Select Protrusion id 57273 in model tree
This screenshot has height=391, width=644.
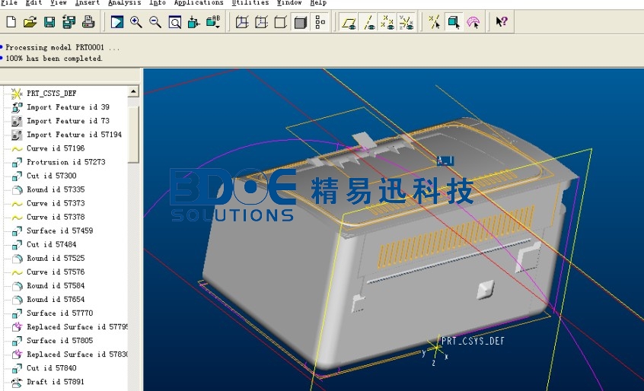pyautogui.click(x=65, y=162)
